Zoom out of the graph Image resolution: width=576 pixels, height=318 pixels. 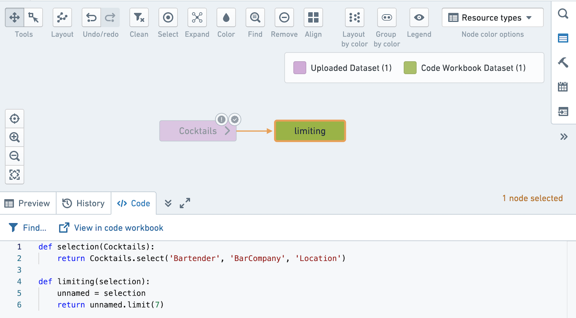[x=15, y=156]
